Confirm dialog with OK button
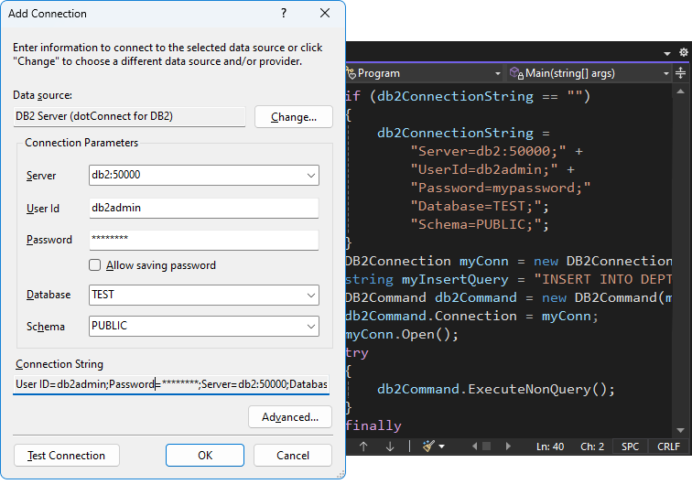Image resolution: width=692 pixels, height=495 pixels. coord(205,456)
